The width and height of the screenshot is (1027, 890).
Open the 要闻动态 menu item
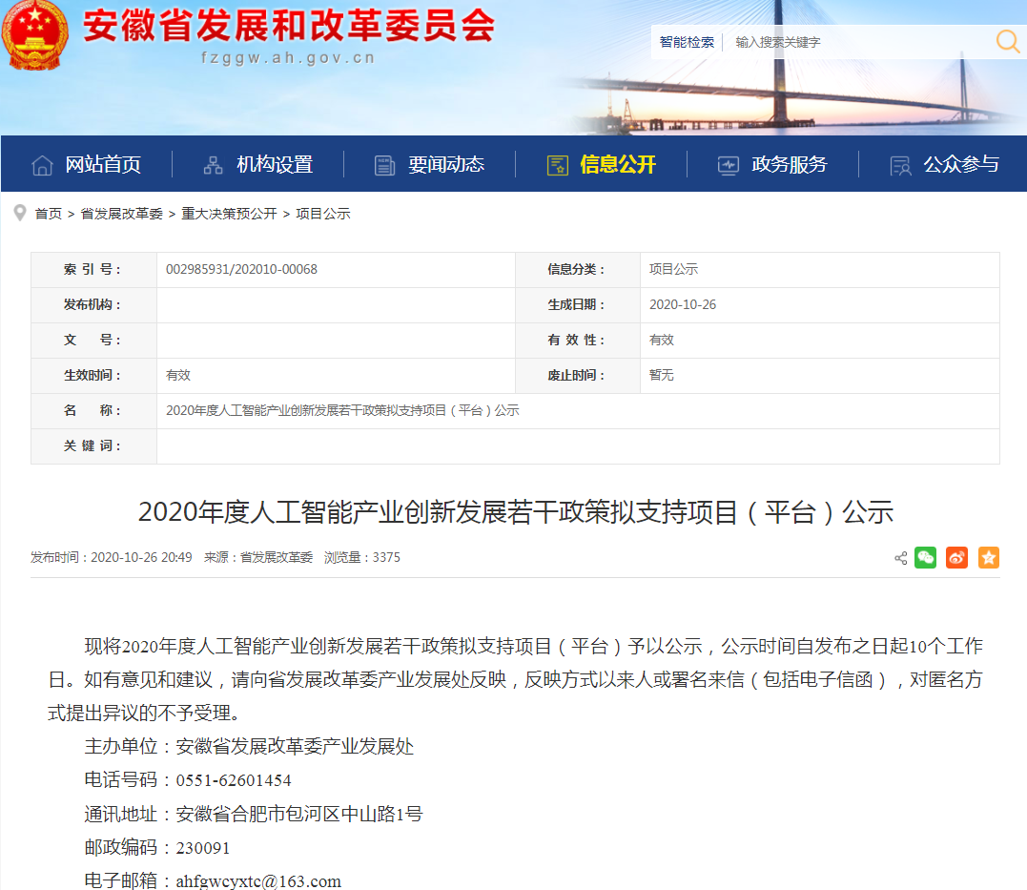[x=445, y=164]
